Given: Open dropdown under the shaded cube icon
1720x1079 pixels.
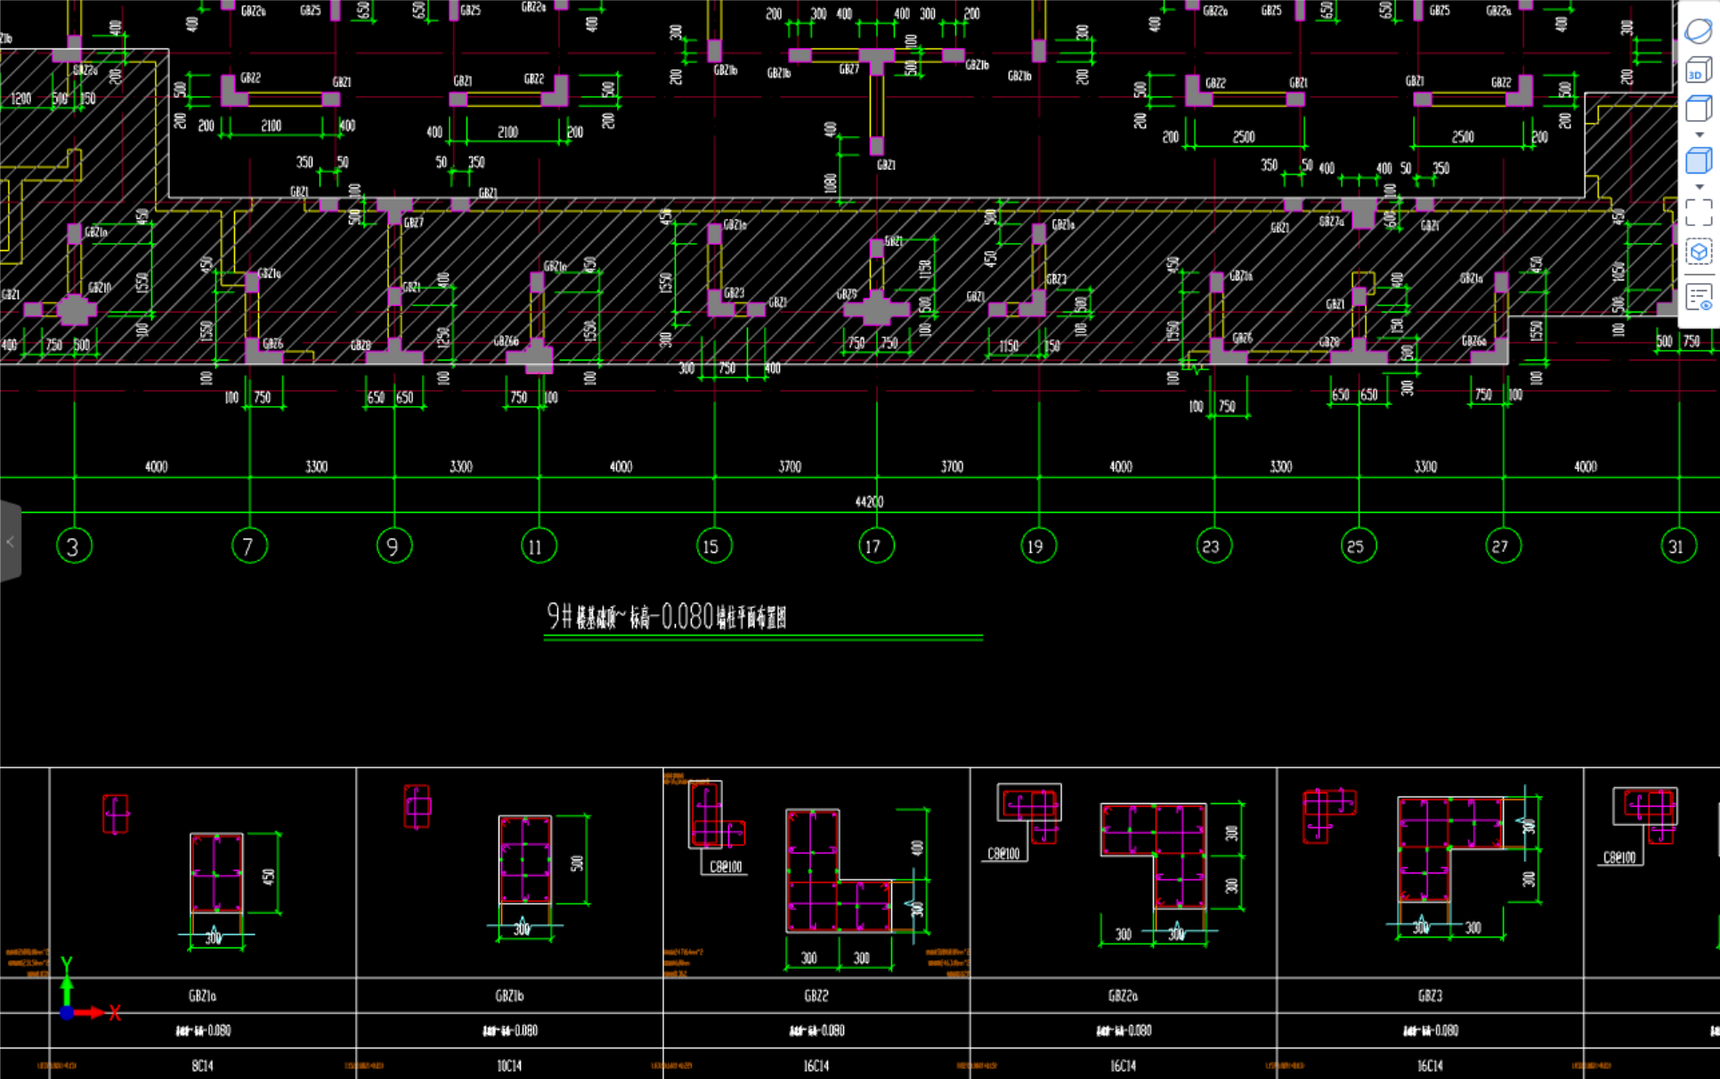Looking at the screenshot, I should point(1699,187).
